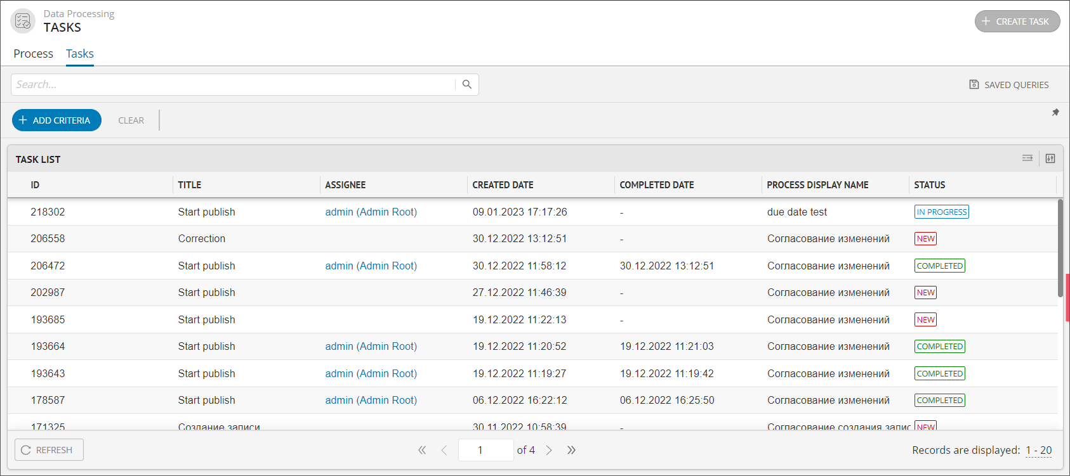Open column settings icon in Task List header
1070x476 pixels.
tap(1050, 158)
